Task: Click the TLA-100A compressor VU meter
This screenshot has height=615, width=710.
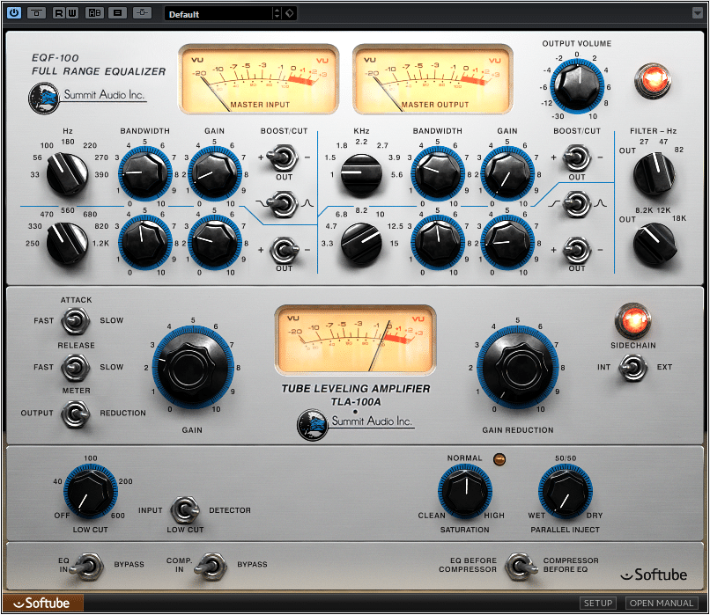Action: pos(356,340)
